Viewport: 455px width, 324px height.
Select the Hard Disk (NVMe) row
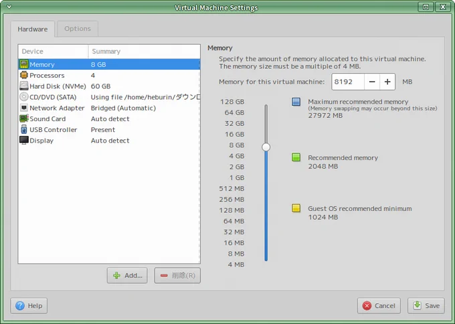point(109,86)
